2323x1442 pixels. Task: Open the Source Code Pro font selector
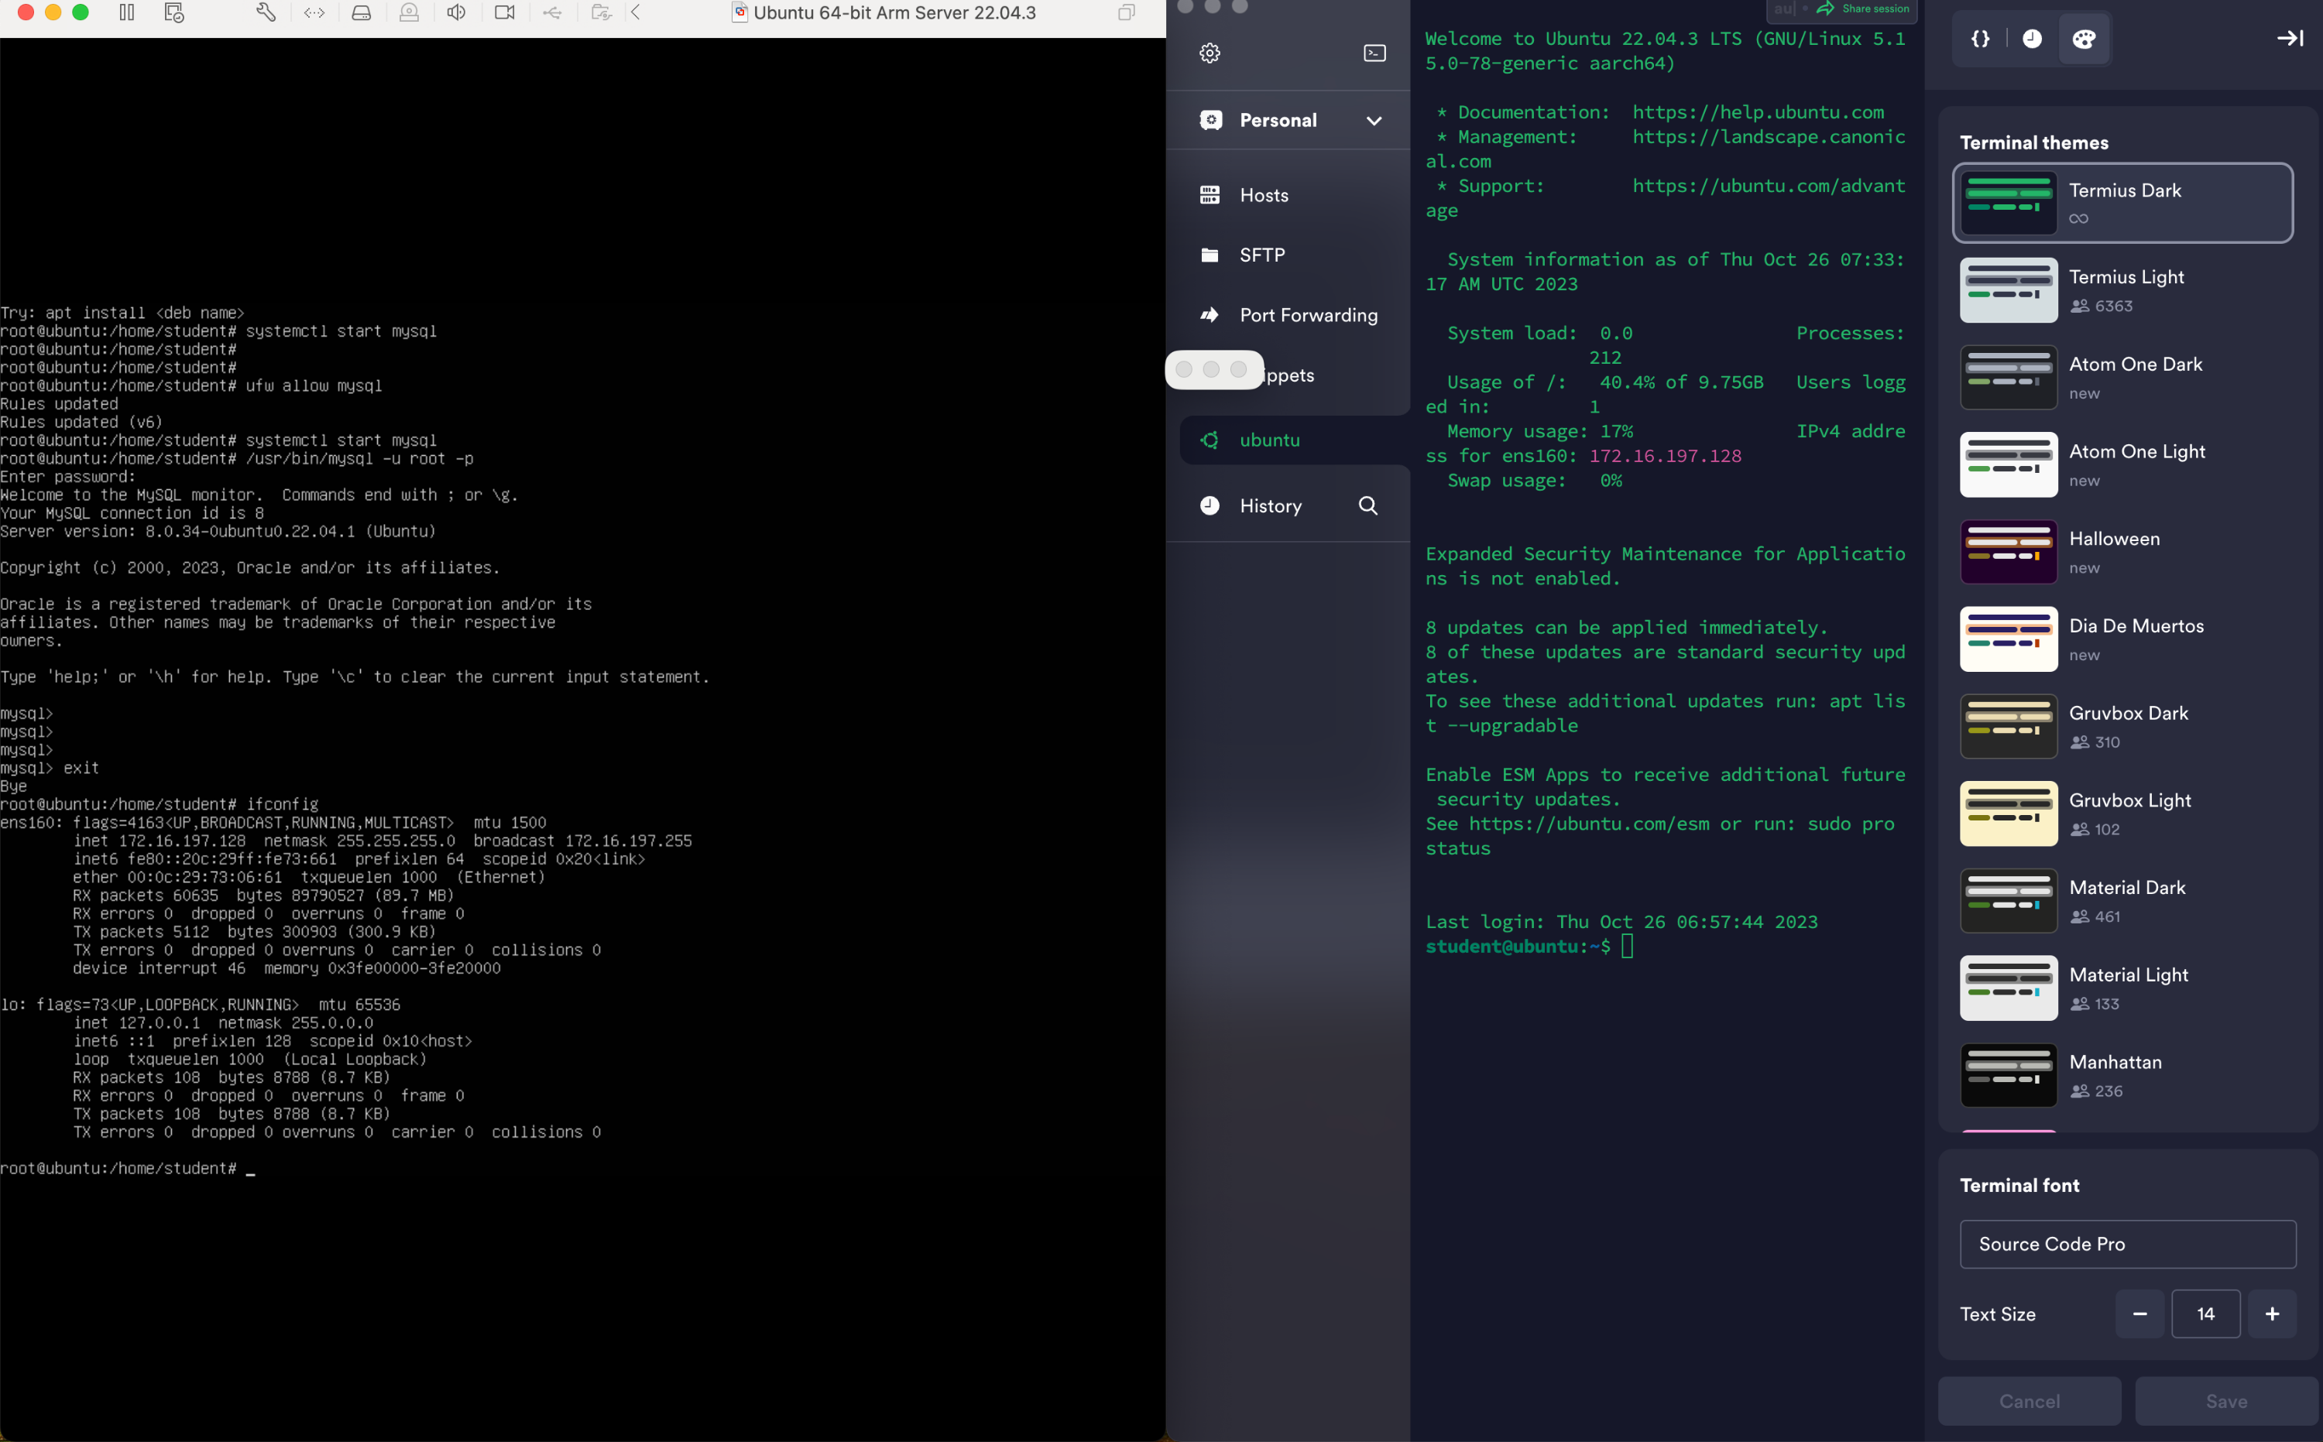(2126, 1244)
